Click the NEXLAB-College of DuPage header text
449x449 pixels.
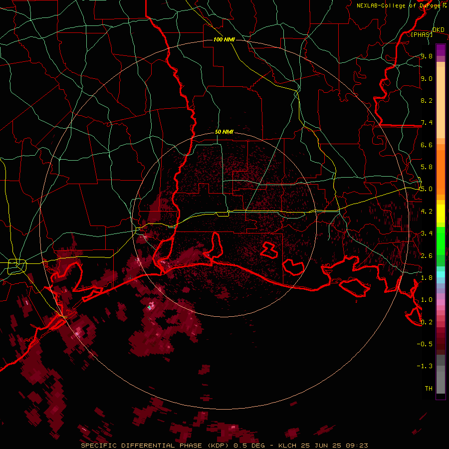[398, 5]
